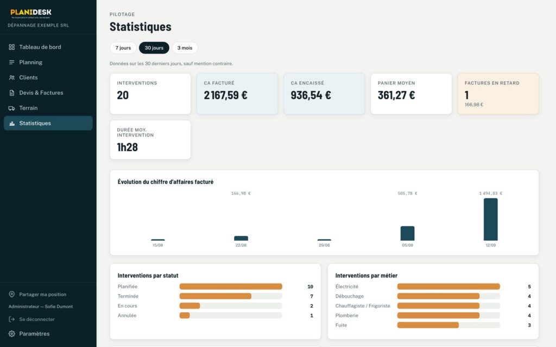The width and height of the screenshot is (556, 347).
Task: Open Devis & Factures section
Action: coord(48,93)
